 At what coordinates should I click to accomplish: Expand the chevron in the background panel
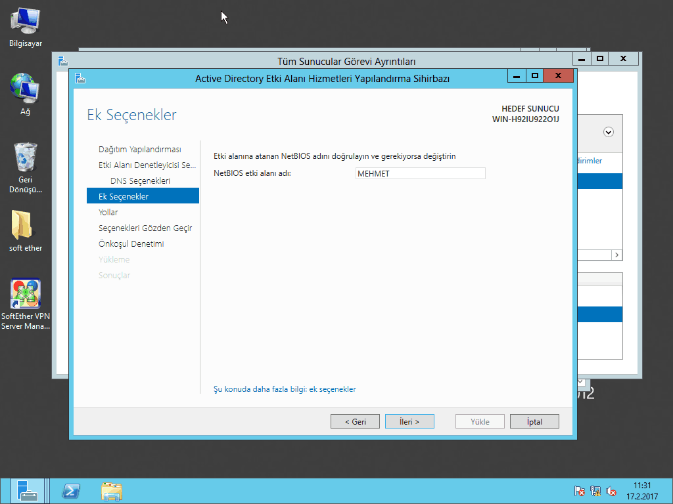tap(609, 132)
